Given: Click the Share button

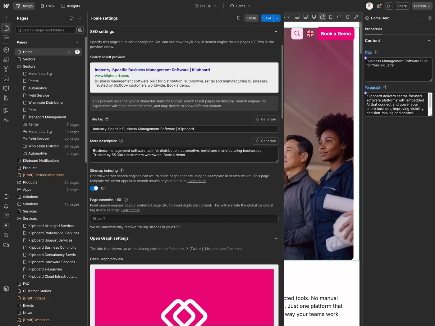Looking at the screenshot, I should (402, 6).
